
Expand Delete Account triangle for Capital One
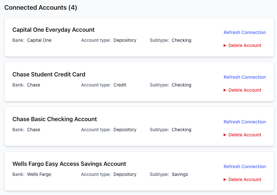(x=225, y=46)
